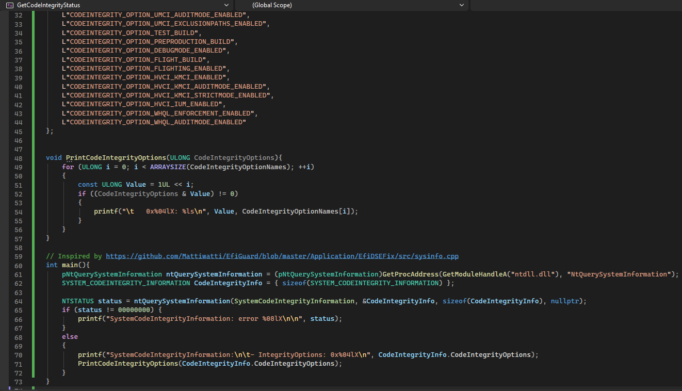682x391 pixels.
Task: Click line number 73 in the gutter
Action: pos(18,382)
